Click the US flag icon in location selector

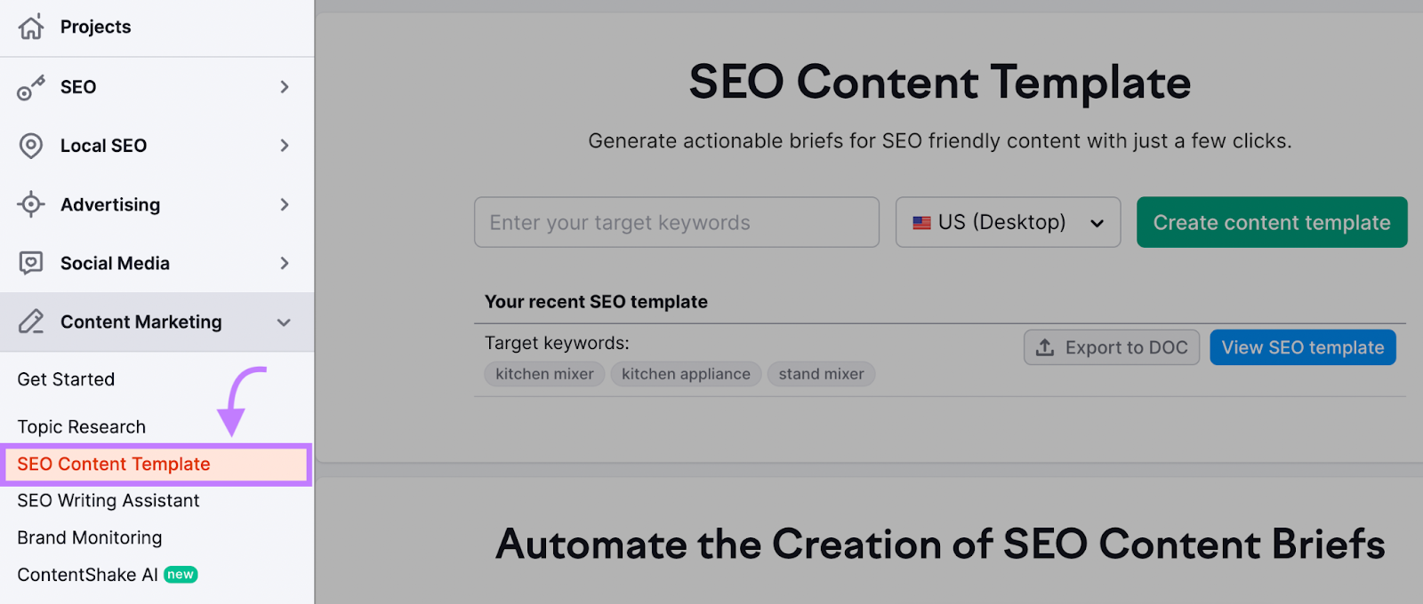point(921,222)
